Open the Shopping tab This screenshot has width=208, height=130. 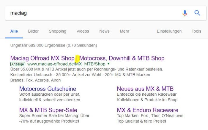[x=57, y=31]
